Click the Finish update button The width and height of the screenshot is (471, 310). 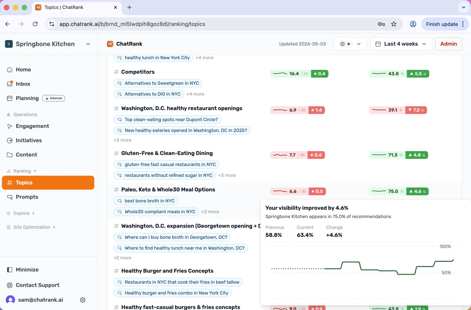point(442,24)
